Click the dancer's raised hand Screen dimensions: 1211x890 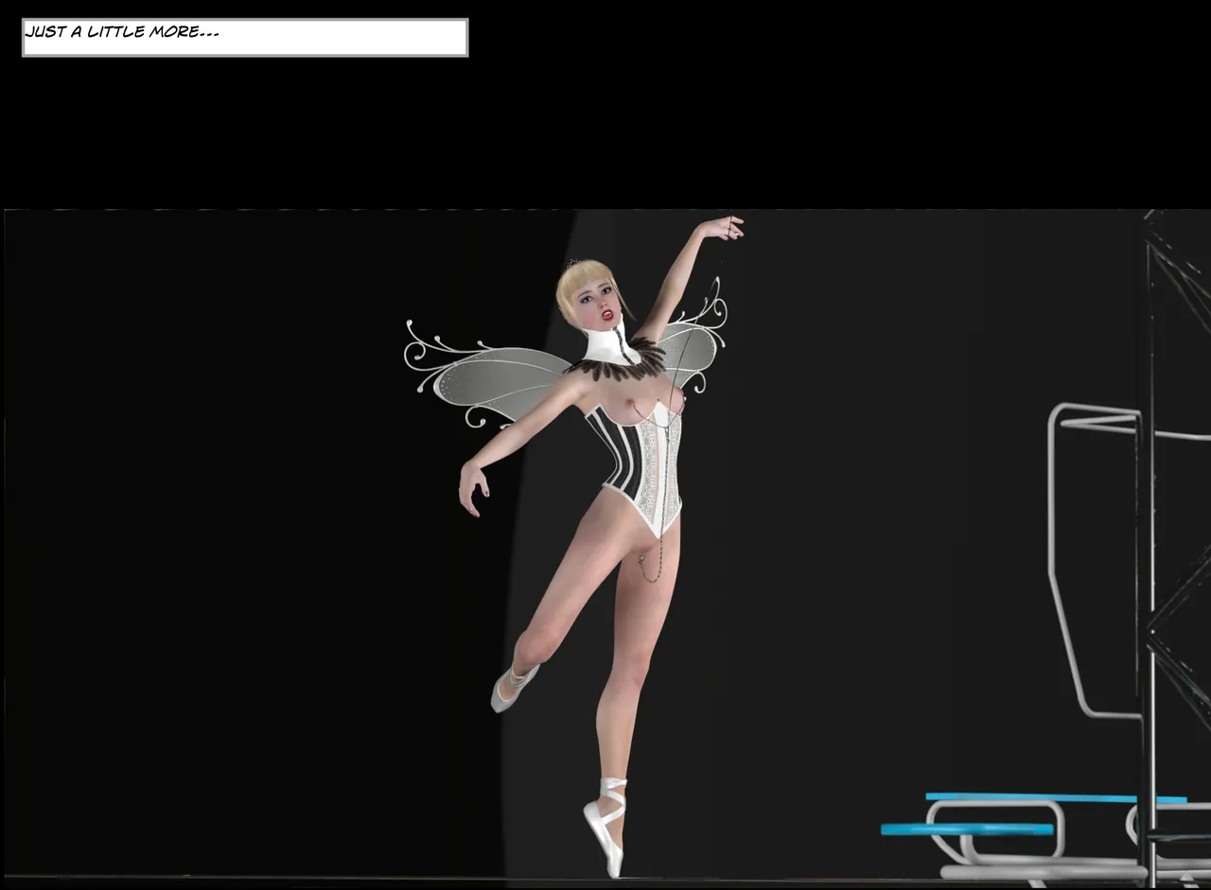(728, 227)
